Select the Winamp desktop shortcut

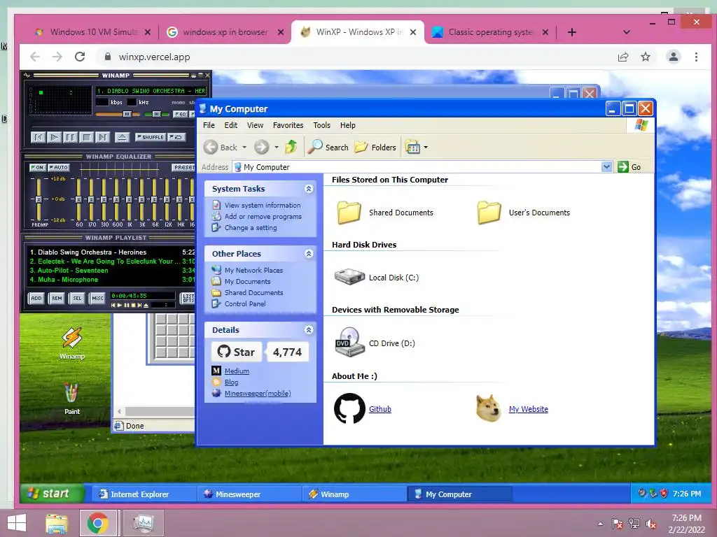[x=72, y=343]
